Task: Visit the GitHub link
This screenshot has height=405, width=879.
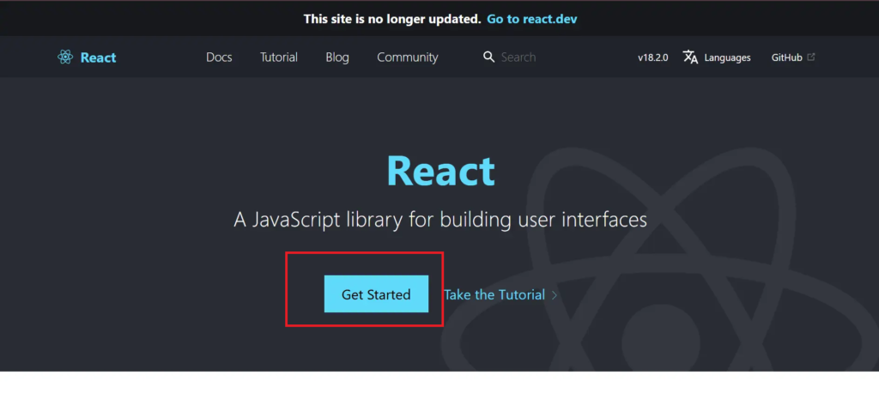Action: (787, 57)
